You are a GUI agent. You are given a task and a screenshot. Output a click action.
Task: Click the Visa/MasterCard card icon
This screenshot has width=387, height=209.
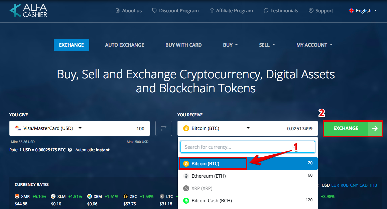[18, 128]
